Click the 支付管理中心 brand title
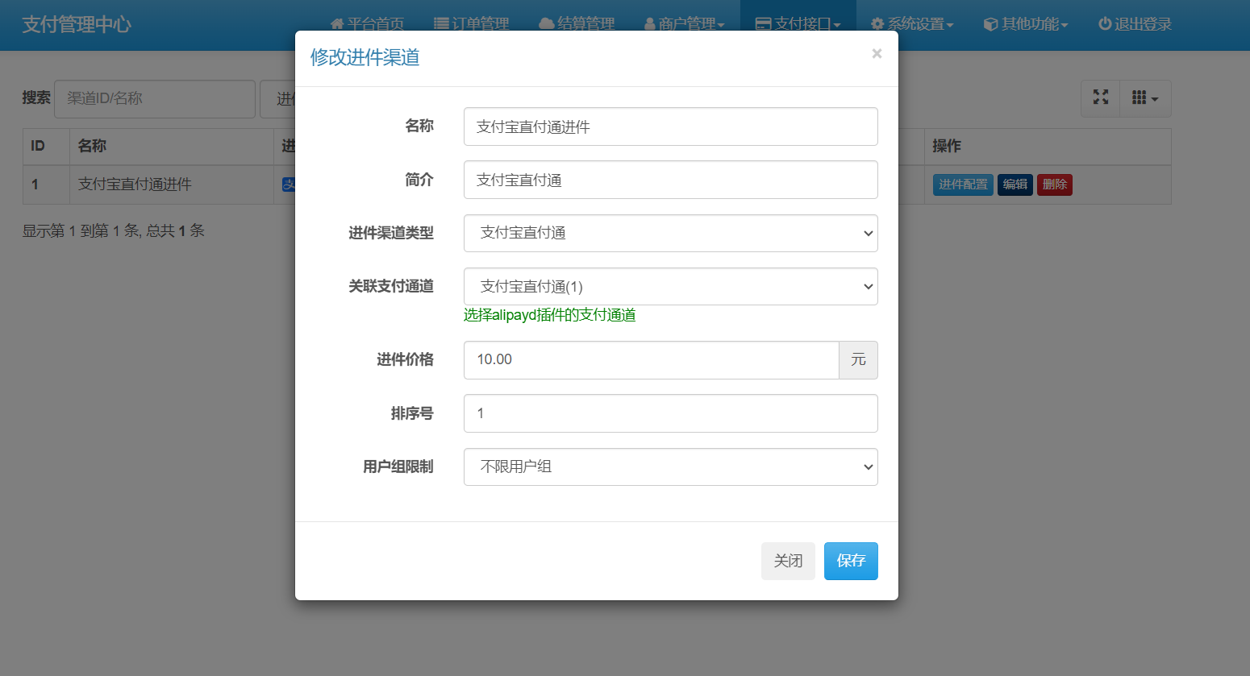Viewport: 1250px width, 676px height. 77,24
